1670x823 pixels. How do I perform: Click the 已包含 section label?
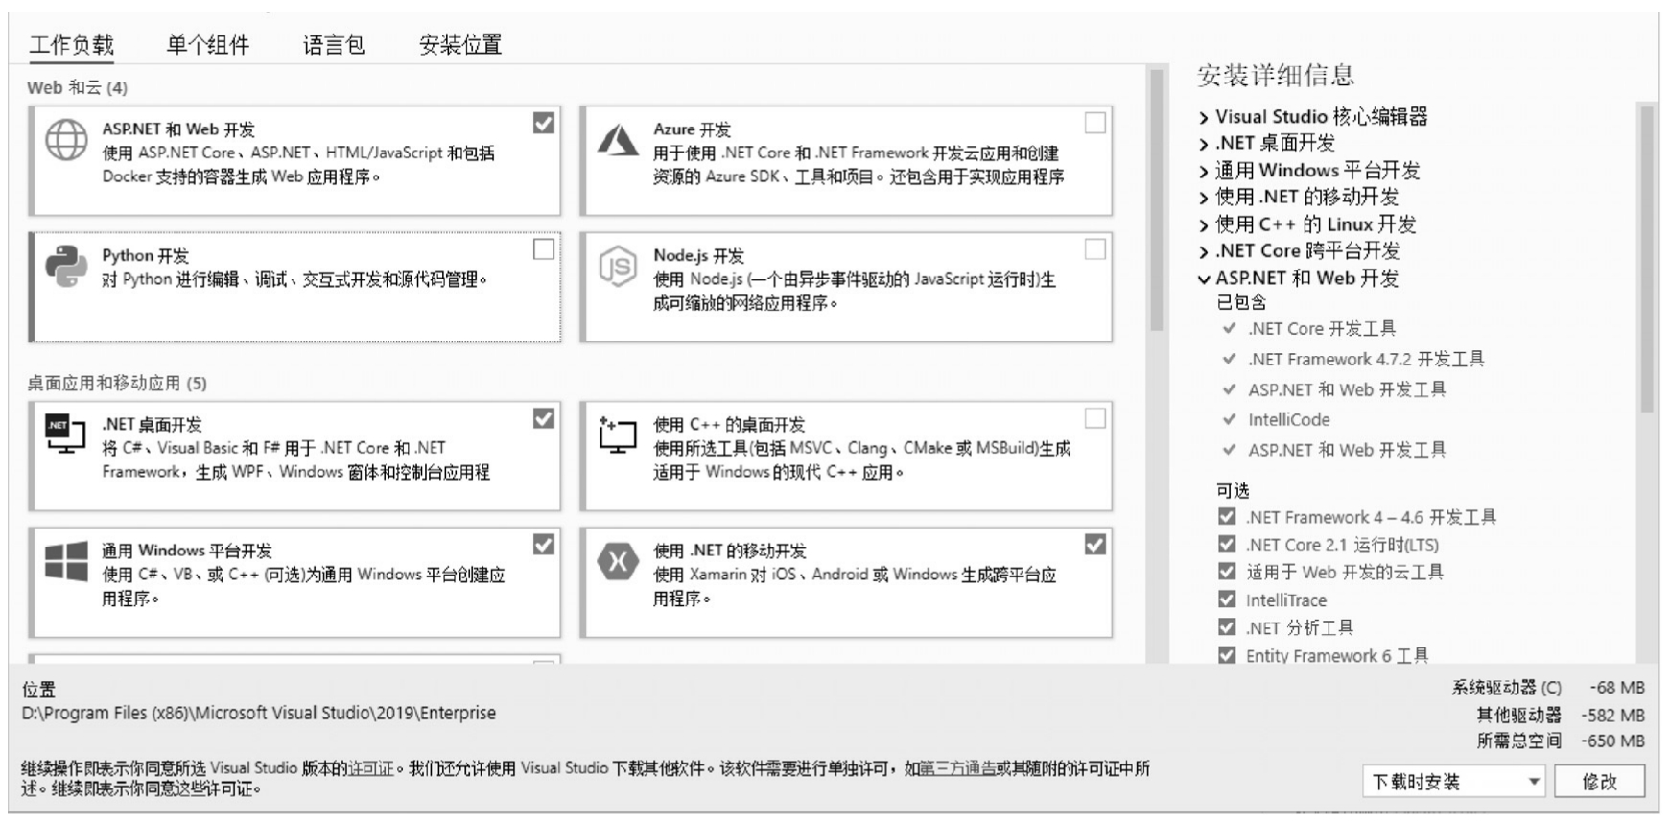1241,302
